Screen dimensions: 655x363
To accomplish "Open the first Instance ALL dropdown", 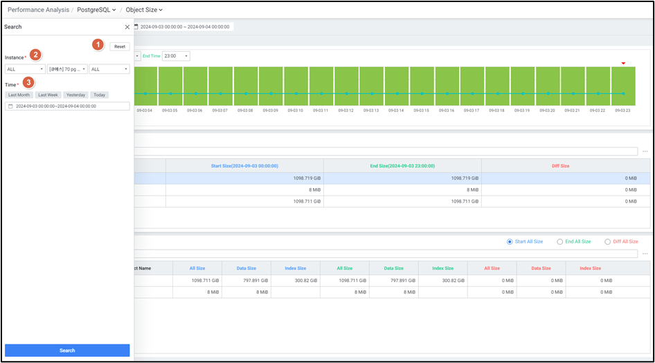I will (x=25, y=69).
